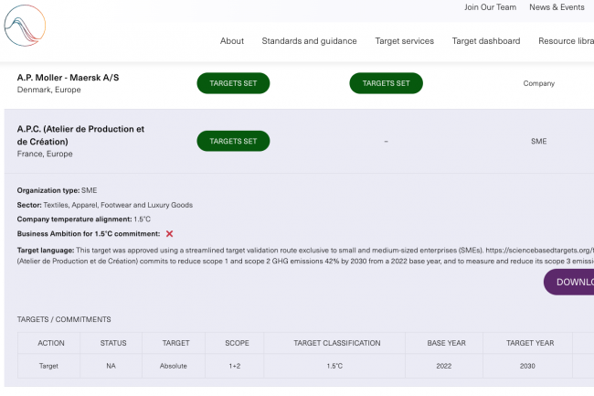The height and width of the screenshot is (396, 594).
Task: Collapse the A.P.C. (Atelier de Production) row
Action: pyautogui.click(x=299, y=142)
